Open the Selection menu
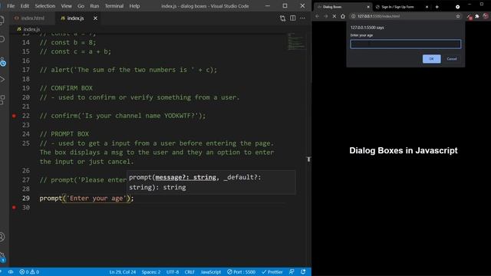Screen dimensions: 491x276 pos(45,6)
